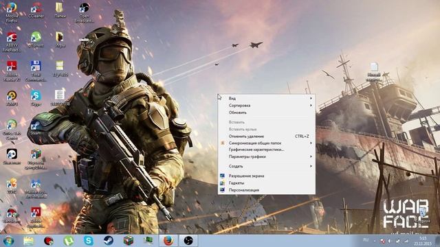This screenshot has height=247, width=440.
Task: Select the new text document beside the ship mast
Action: point(374,72)
